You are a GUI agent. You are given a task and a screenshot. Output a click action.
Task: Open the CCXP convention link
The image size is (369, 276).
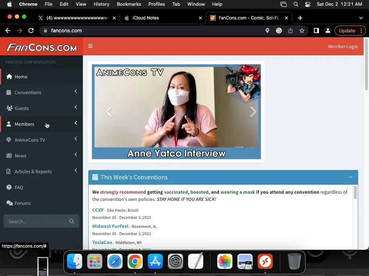click(x=98, y=210)
